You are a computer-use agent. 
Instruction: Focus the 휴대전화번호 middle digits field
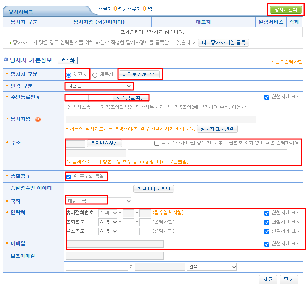coord(128,213)
